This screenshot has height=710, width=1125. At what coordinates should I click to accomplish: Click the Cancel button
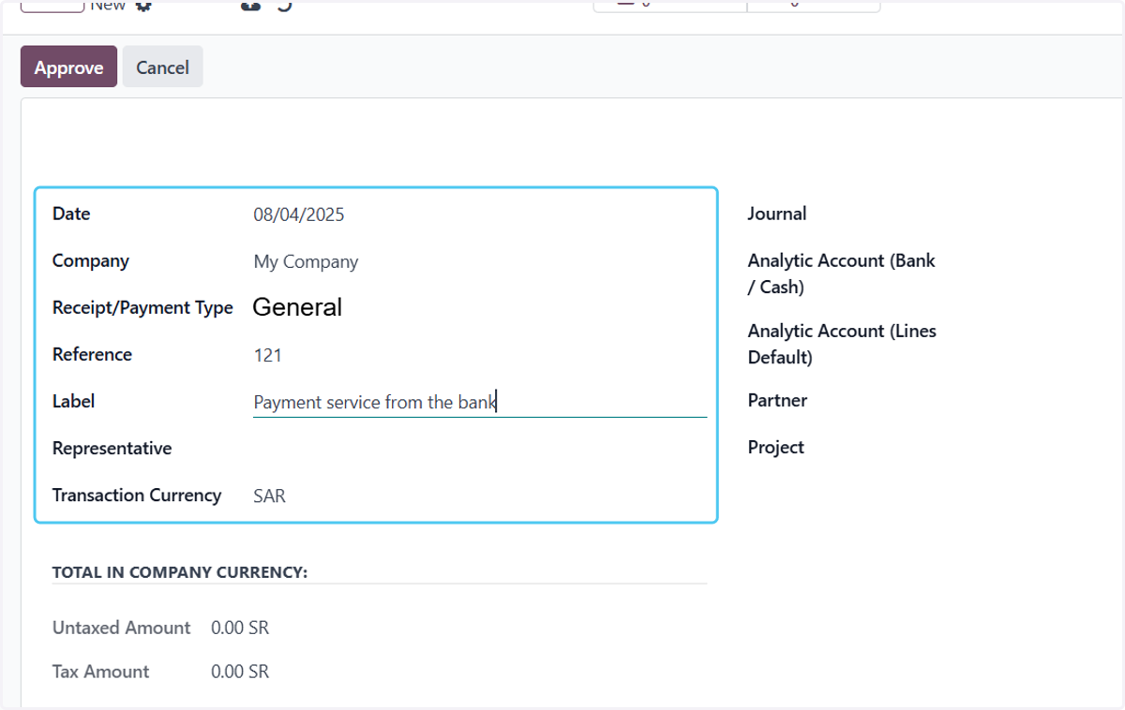(162, 67)
